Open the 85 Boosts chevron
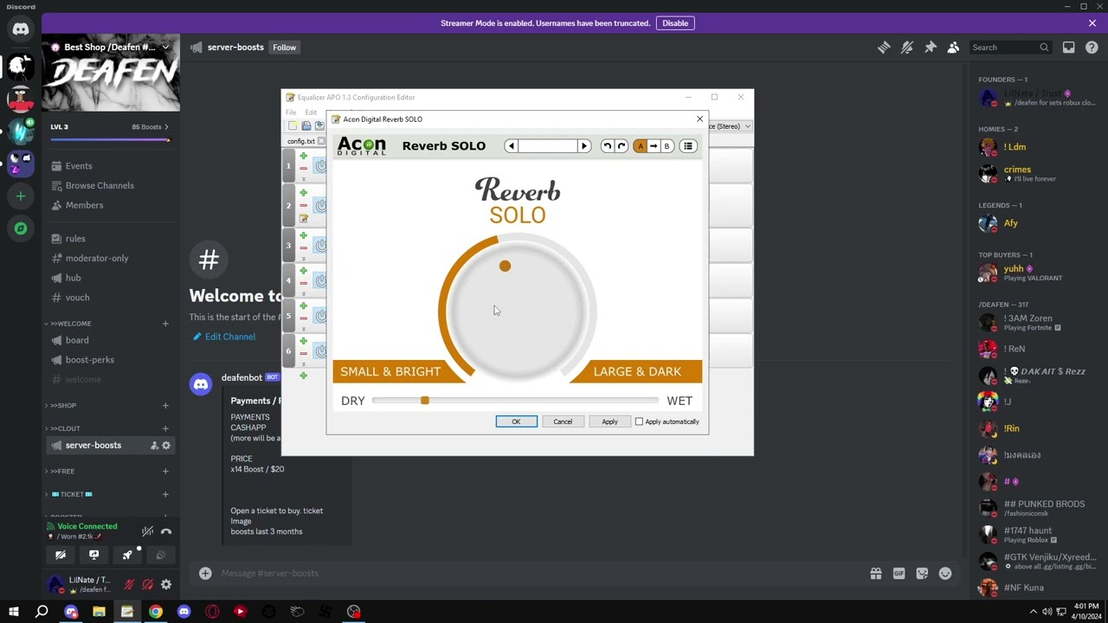The width and height of the screenshot is (1108, 623). click(166, 127)
